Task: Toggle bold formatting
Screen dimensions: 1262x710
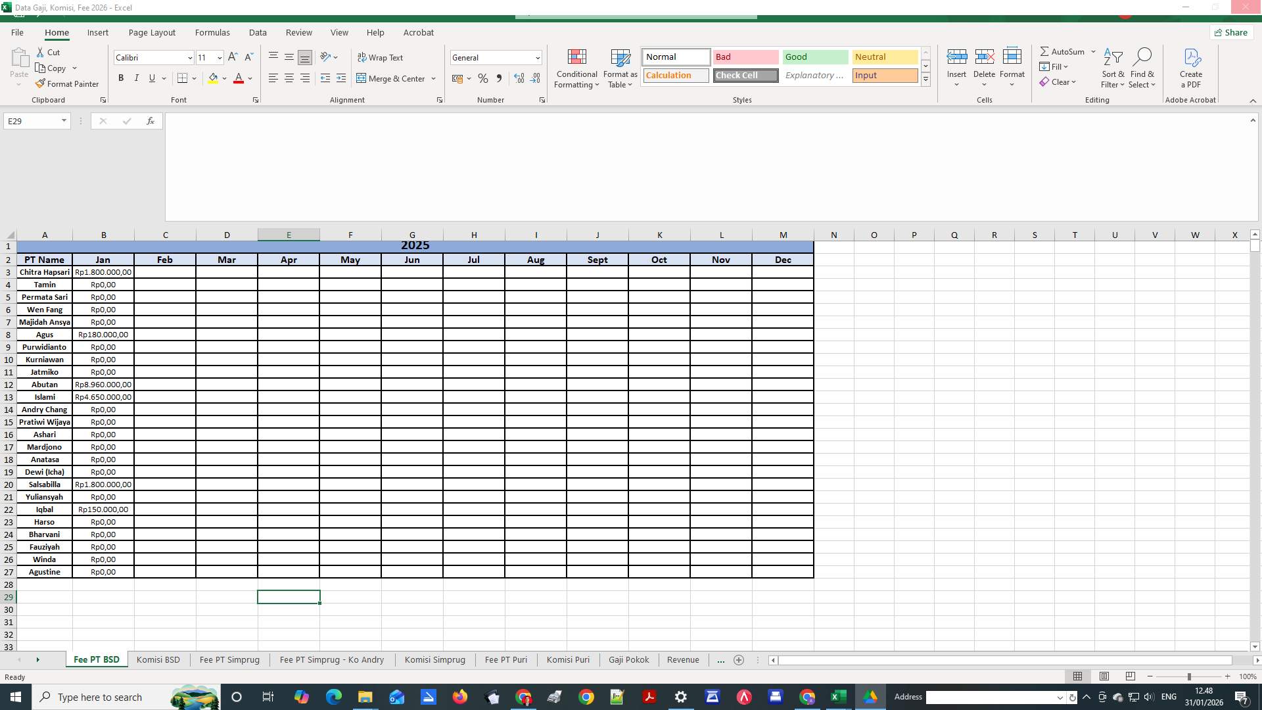Action: (x=121, y=78)
